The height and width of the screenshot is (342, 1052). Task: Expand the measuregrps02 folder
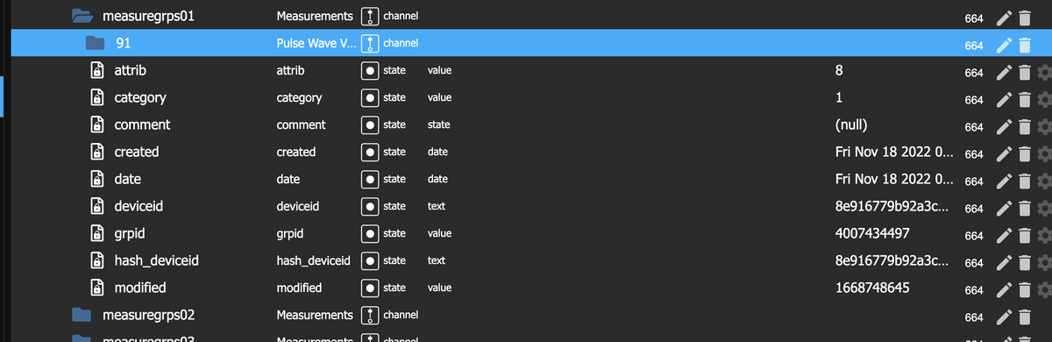tap(82, 315)
